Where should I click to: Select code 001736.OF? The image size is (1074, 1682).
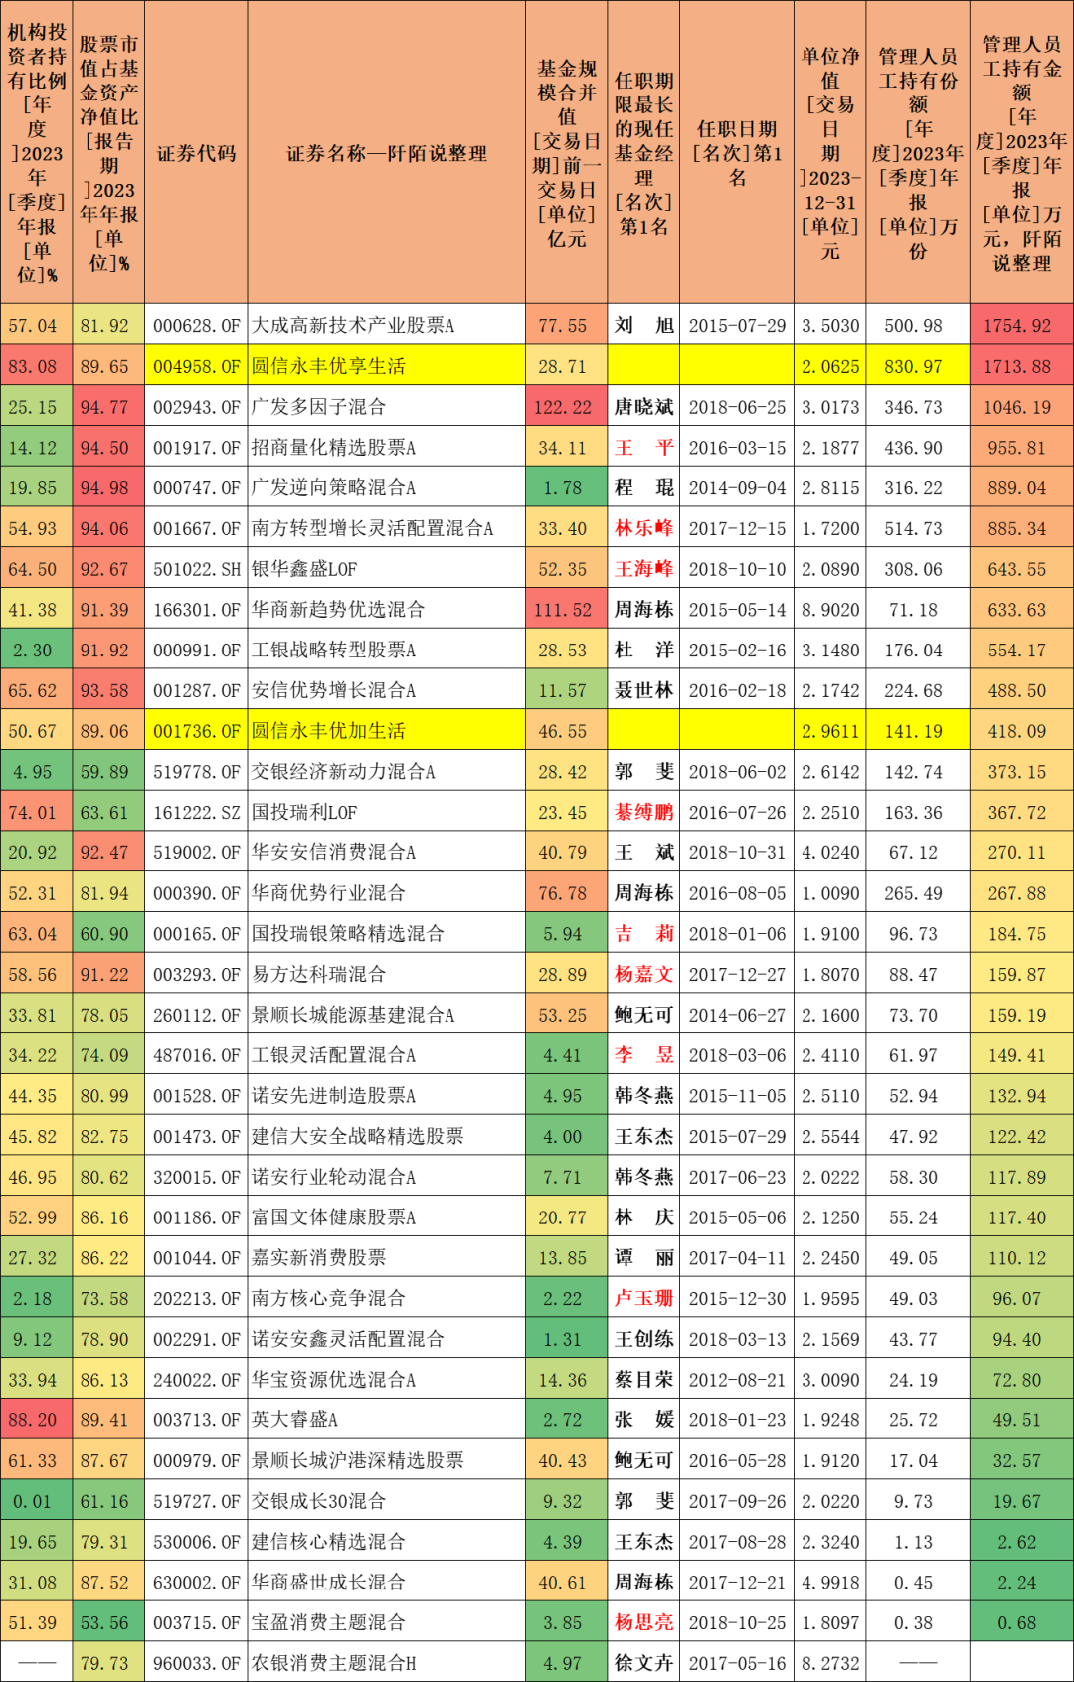(197, 731)
